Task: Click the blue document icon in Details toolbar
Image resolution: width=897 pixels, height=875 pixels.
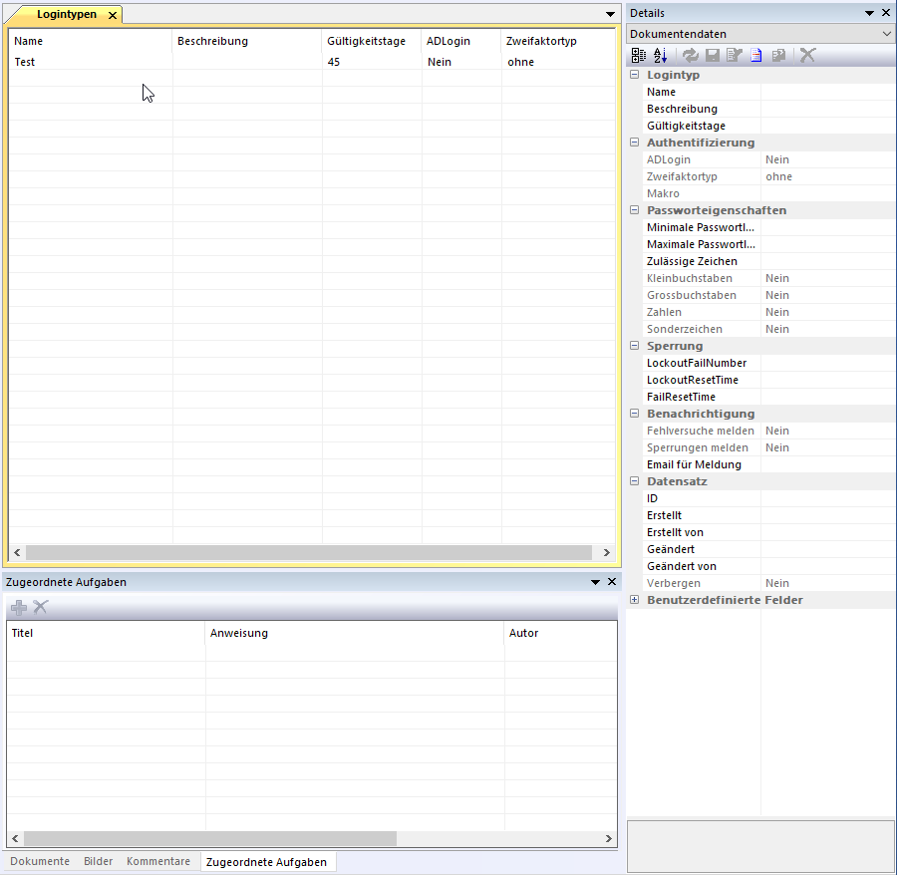Action: pos(756,56)
